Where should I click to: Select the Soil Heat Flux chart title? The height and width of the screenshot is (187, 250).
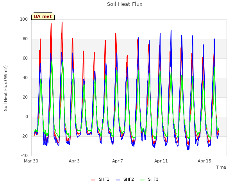[125, 4]
